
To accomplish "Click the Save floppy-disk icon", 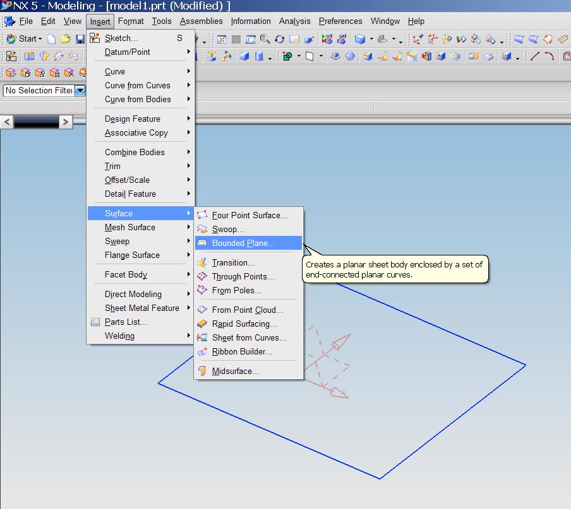I will click(x=80, y=39).
